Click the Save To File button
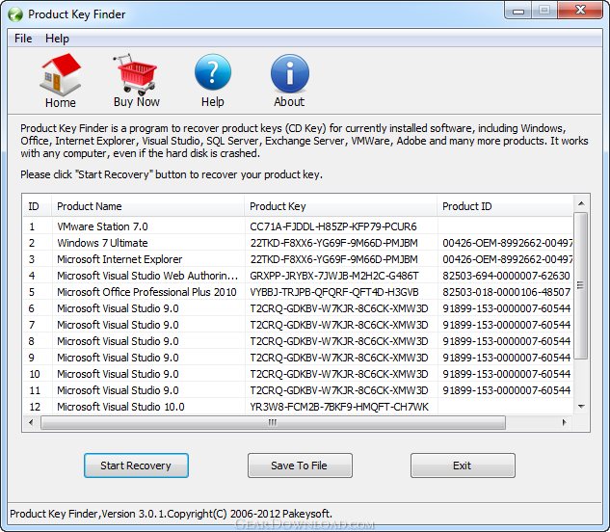This screenshot has width=610, height=532. (x=300, y=465)
